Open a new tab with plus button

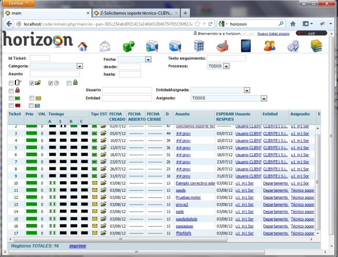[185, 13]
